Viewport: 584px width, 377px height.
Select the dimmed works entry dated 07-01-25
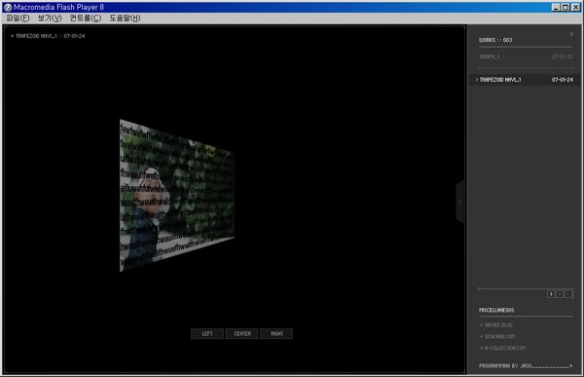click(525, 57)
